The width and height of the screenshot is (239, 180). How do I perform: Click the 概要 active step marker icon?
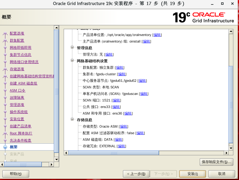click(5, 147)
